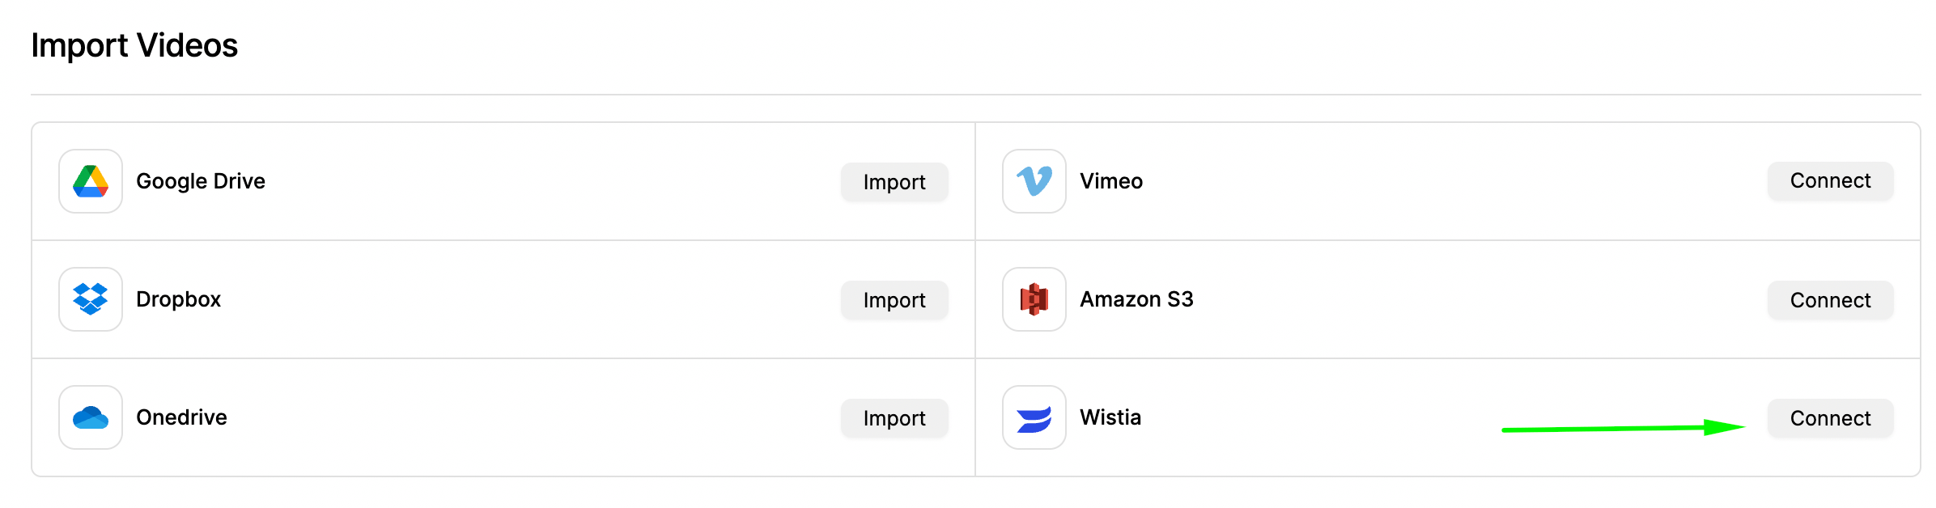Image resolution: width=1936 pixels, height=508 pixels.
Task: Click the Import Videos heading
Action: 134,45
